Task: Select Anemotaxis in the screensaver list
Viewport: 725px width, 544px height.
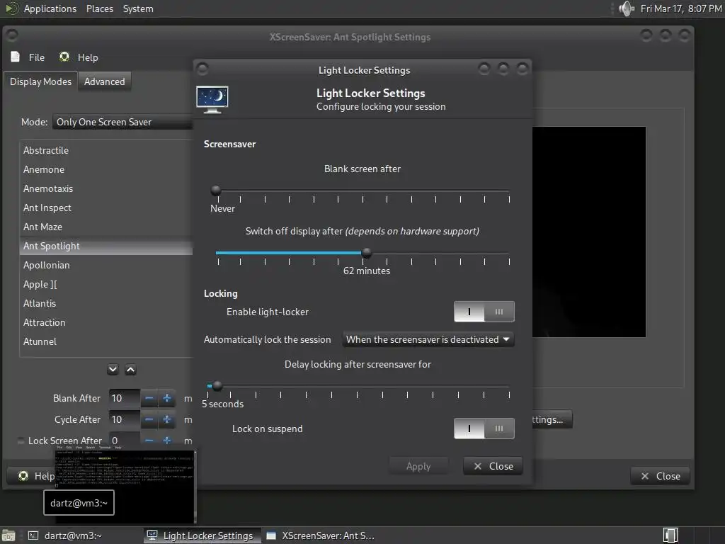Action: [106, 188]
